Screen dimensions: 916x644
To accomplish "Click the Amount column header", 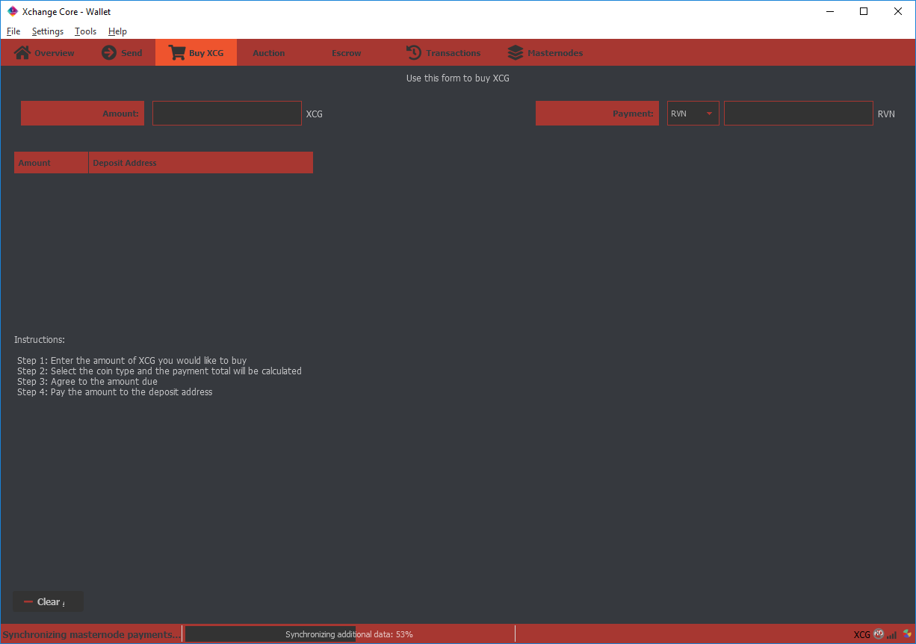I will [51, 163].
